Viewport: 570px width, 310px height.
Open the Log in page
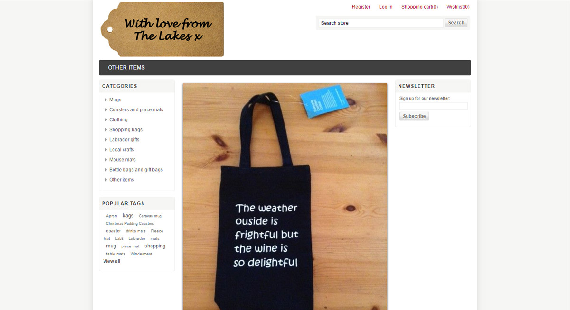pos(386,7)
